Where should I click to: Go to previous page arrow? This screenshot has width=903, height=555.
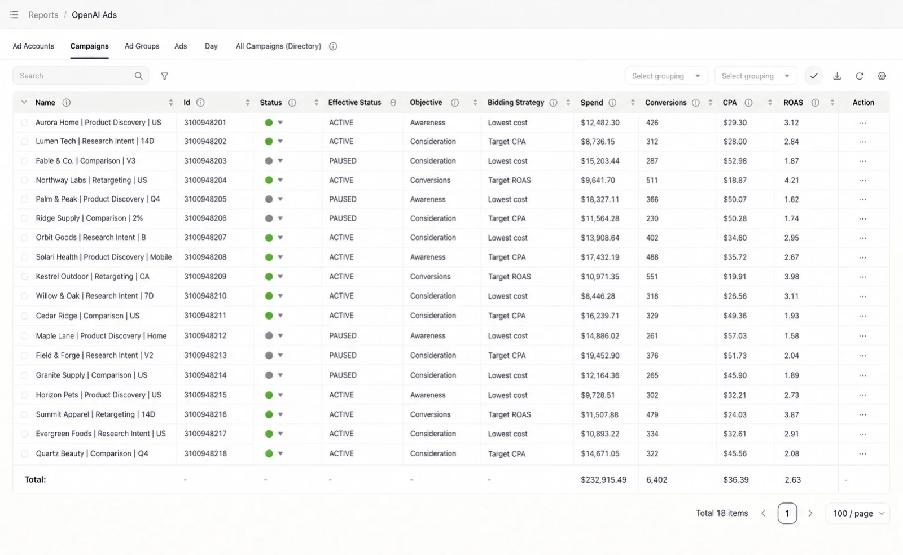tap(763, 513)
